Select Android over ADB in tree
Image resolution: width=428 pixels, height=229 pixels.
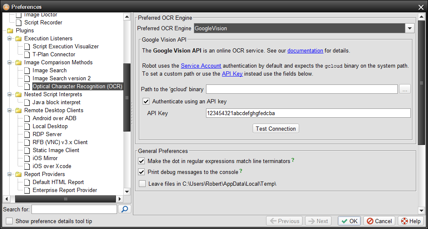pos(54,118)
